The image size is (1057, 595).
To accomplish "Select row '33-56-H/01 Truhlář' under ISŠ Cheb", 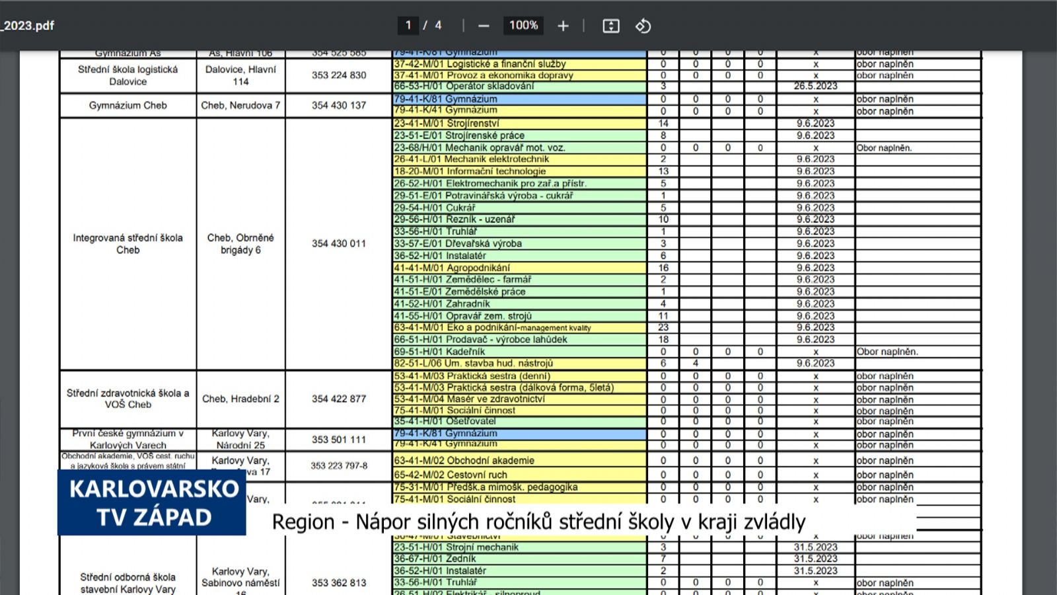I will (519, 231).
